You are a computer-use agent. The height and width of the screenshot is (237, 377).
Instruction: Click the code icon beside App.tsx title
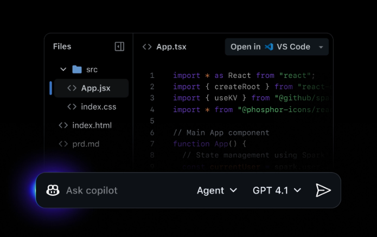pyautogui.click(x=147, y=47)
